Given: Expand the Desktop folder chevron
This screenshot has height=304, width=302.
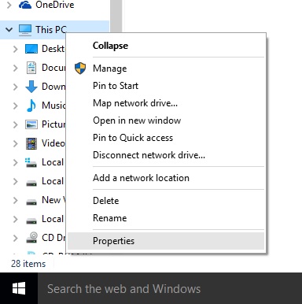Looking at the screenshot, I should pos(16,49).
